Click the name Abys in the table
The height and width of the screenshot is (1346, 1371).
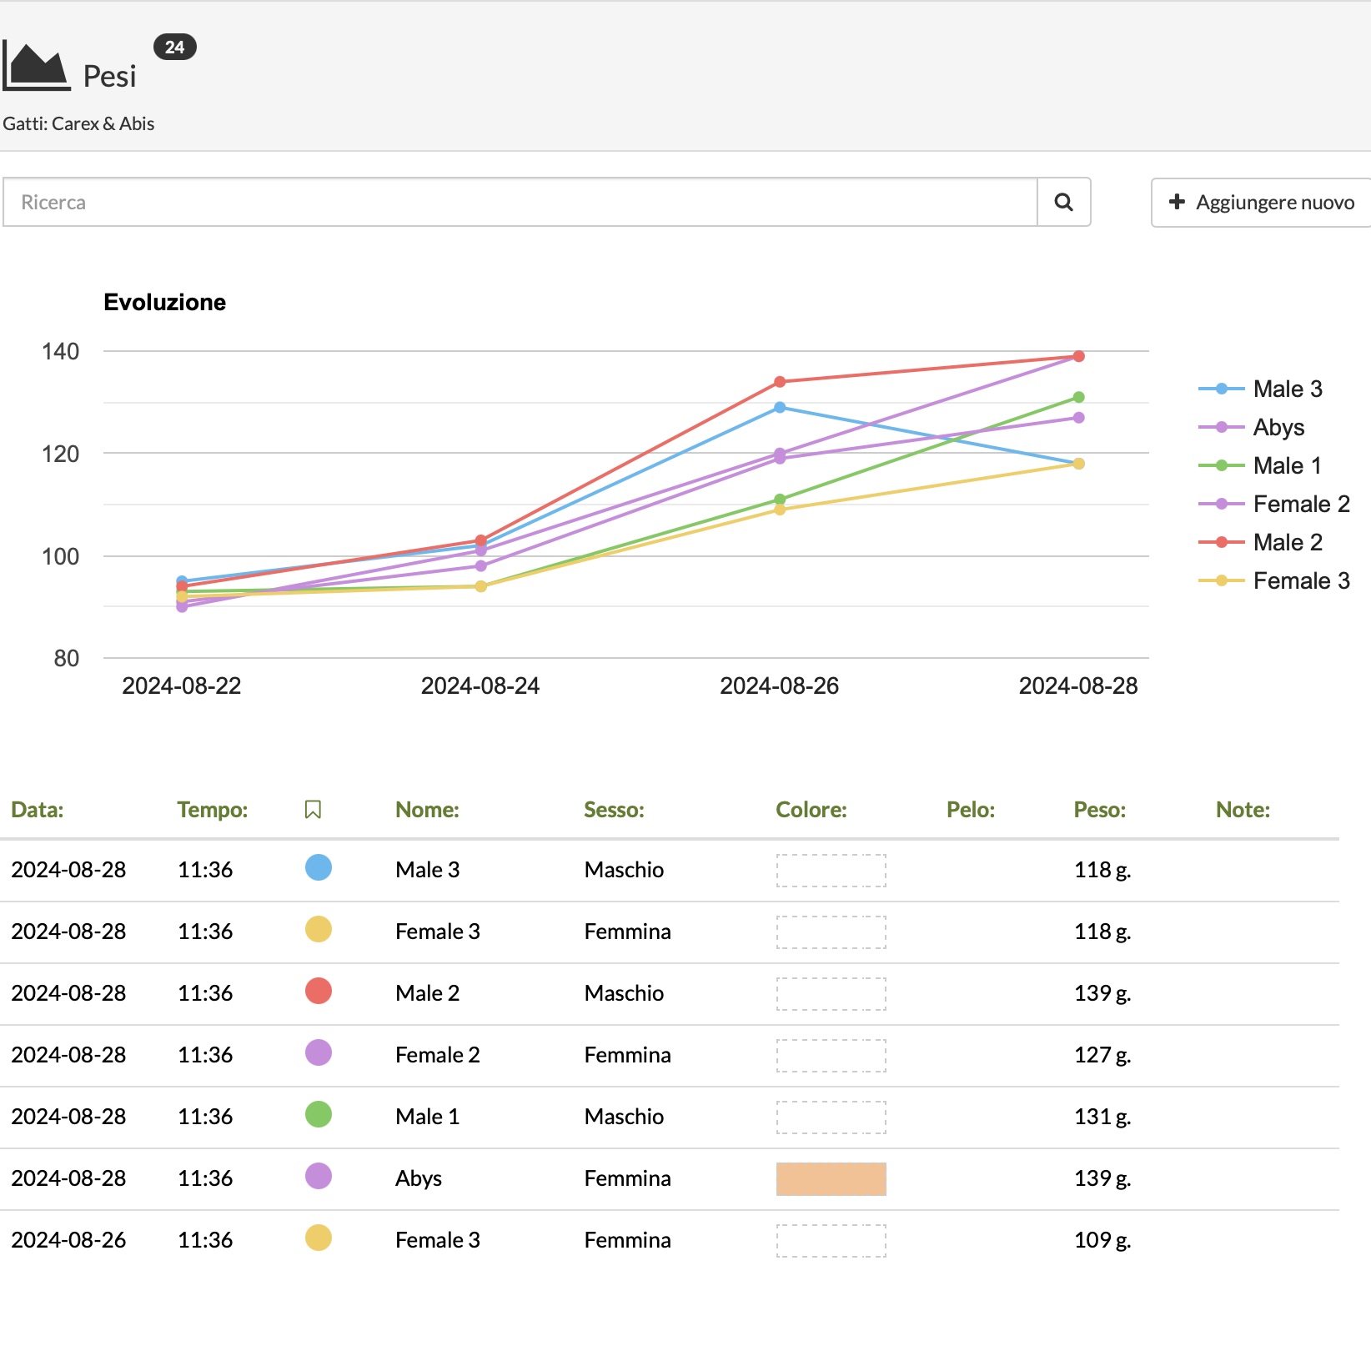coord(419,1178)
